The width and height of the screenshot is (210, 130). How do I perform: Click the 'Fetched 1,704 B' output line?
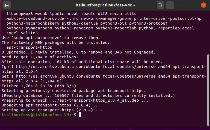[39, 86]
